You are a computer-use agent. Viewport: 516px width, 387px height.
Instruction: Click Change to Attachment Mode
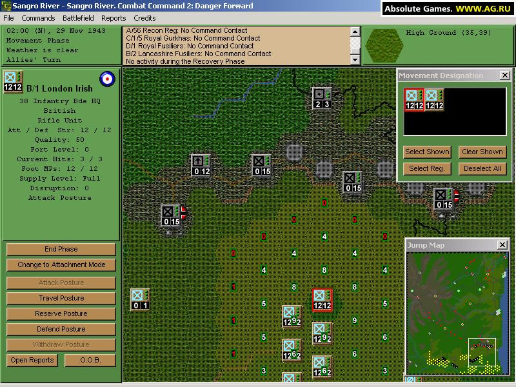tap(61, 264)
